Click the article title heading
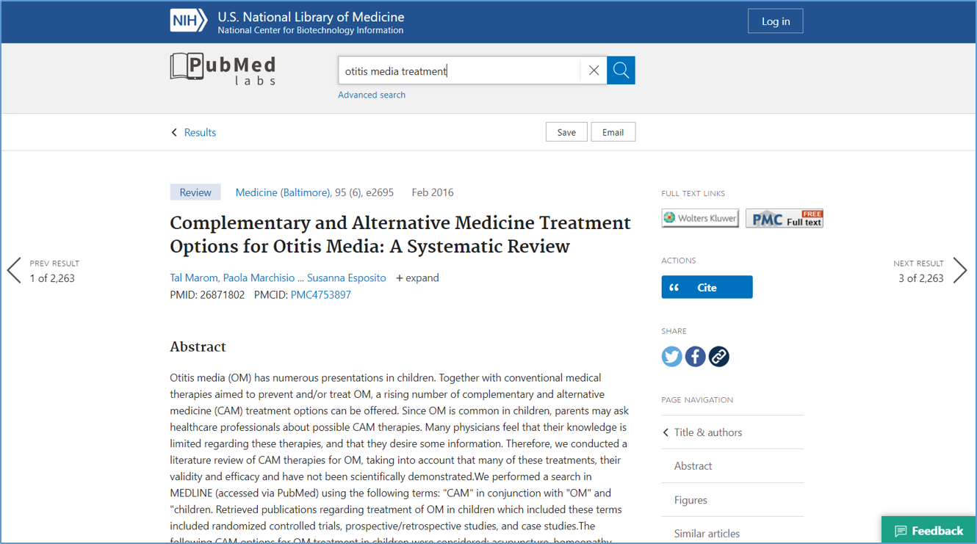The height and width of the screenshot is (544, 977). [400, 234]
